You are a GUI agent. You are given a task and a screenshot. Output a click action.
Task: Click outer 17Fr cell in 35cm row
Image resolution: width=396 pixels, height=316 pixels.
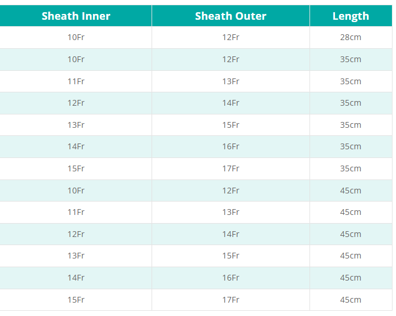(231, 168)
